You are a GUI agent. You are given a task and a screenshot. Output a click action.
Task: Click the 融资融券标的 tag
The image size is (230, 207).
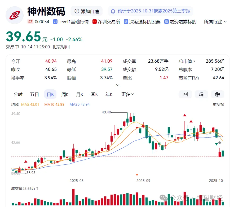point(183,22)
